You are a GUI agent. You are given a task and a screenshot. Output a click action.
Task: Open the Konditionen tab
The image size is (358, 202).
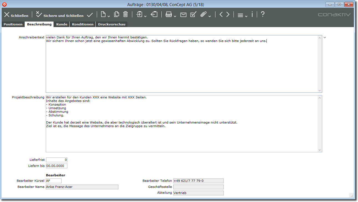(x=83, y=24)
